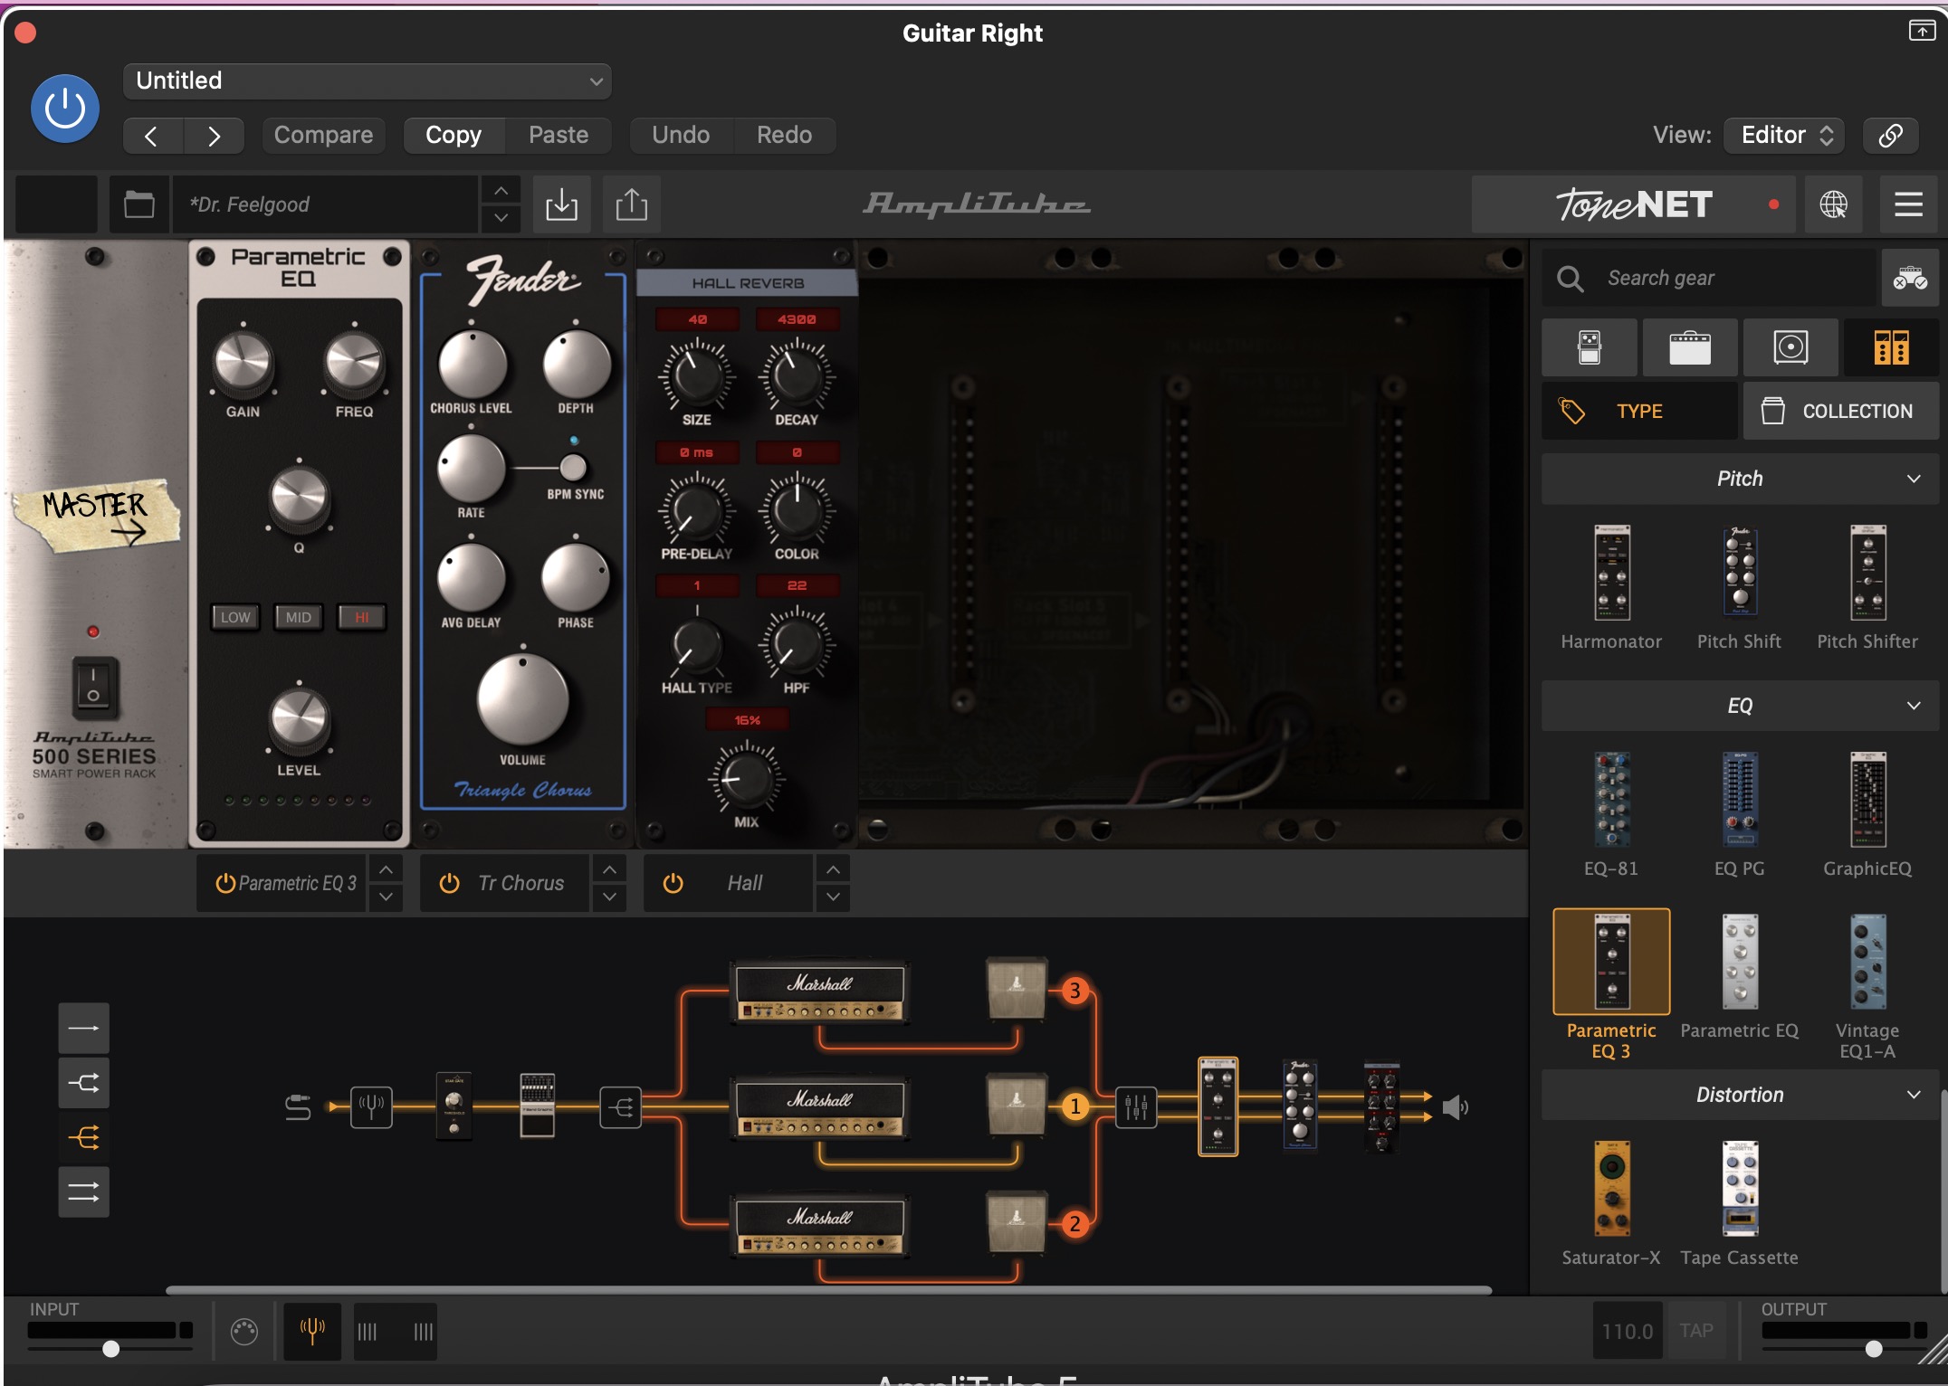The image size is (1948, 1386).
Task: Adjust the OUTPUT level slider
Action: coord(1874,1348)
